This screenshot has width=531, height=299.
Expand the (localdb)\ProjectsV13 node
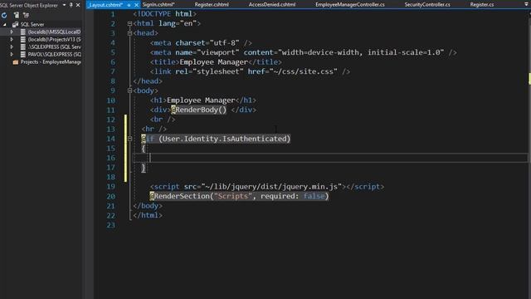[12, 39]
